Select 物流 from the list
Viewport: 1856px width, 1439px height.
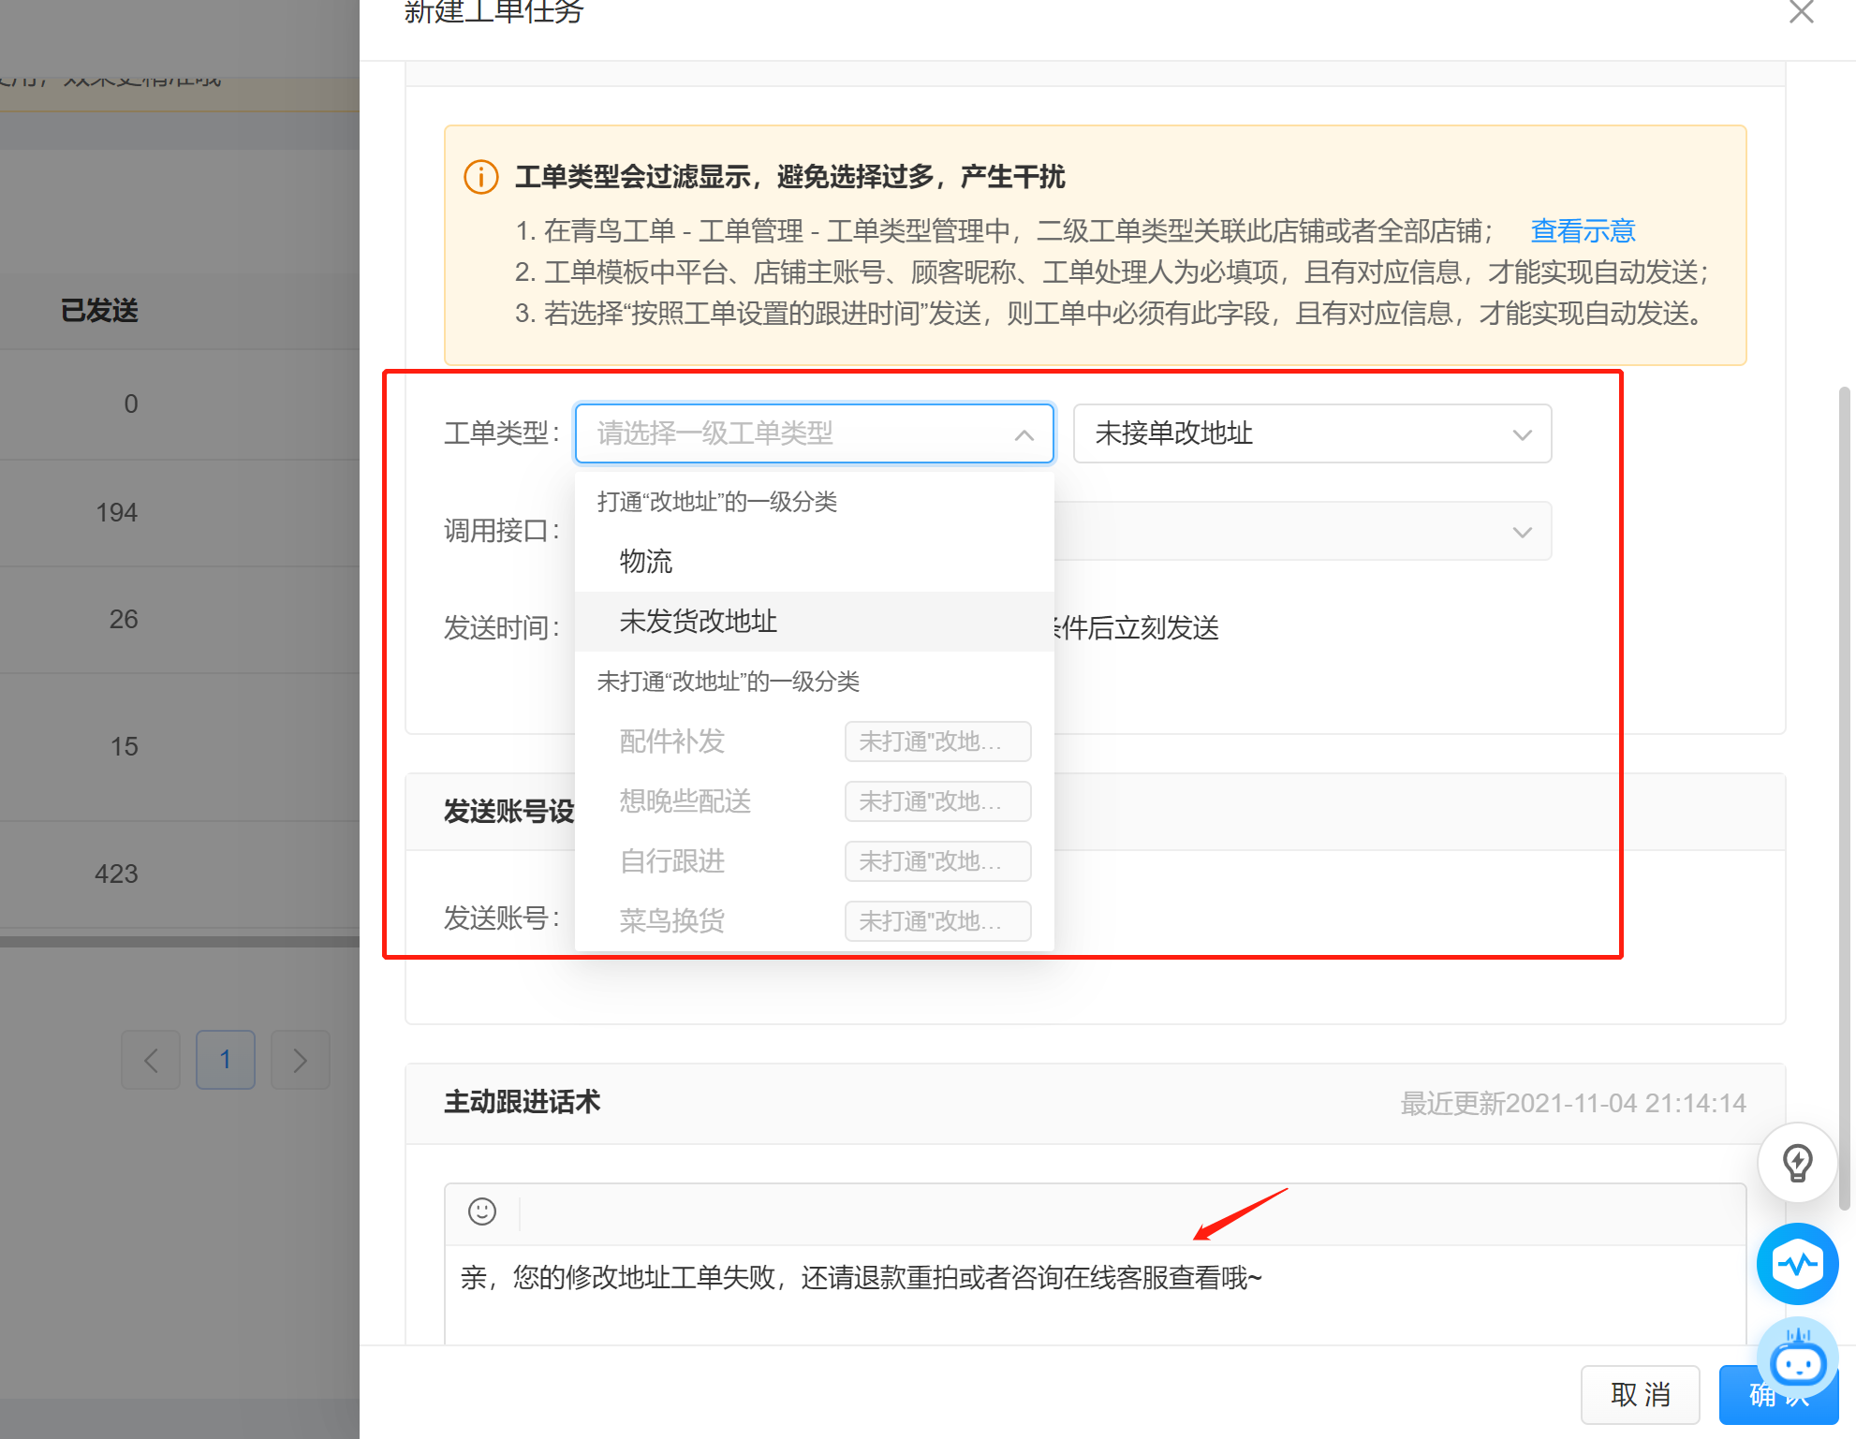coord(815,561)
